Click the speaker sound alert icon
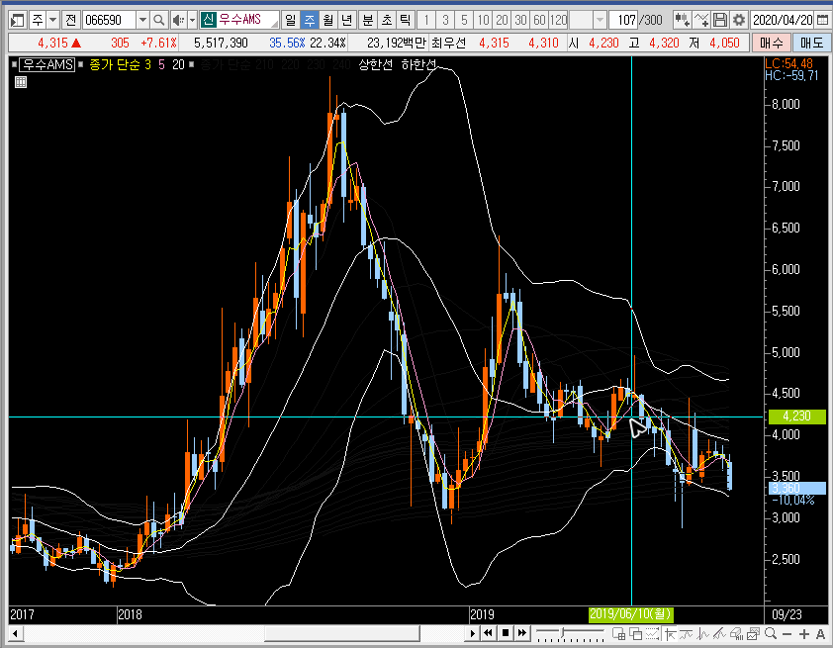The height and width of the screenshot is (648, 833). click(x=178, y=20)
